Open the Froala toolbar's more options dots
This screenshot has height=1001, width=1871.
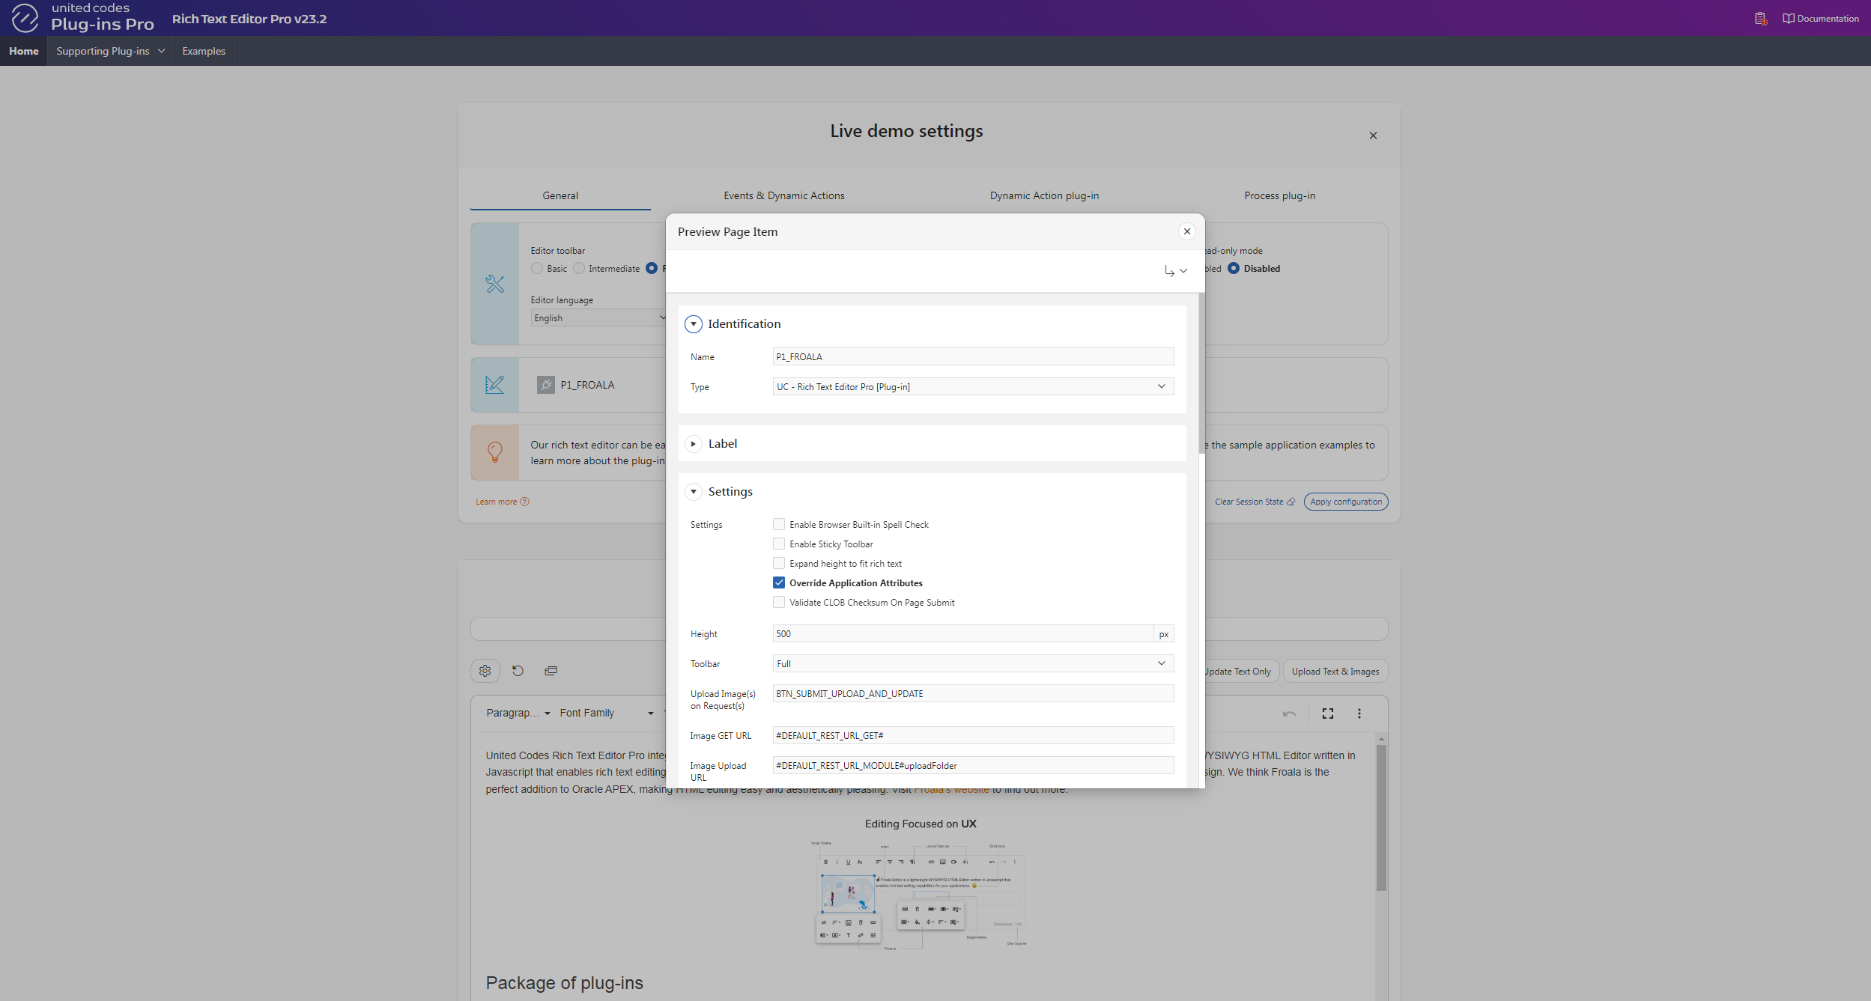point(1359,714)
